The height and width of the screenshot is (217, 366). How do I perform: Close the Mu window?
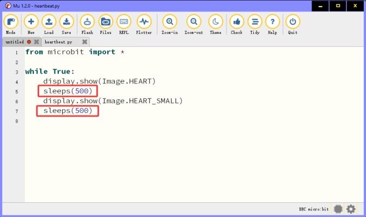coord(355,6)
